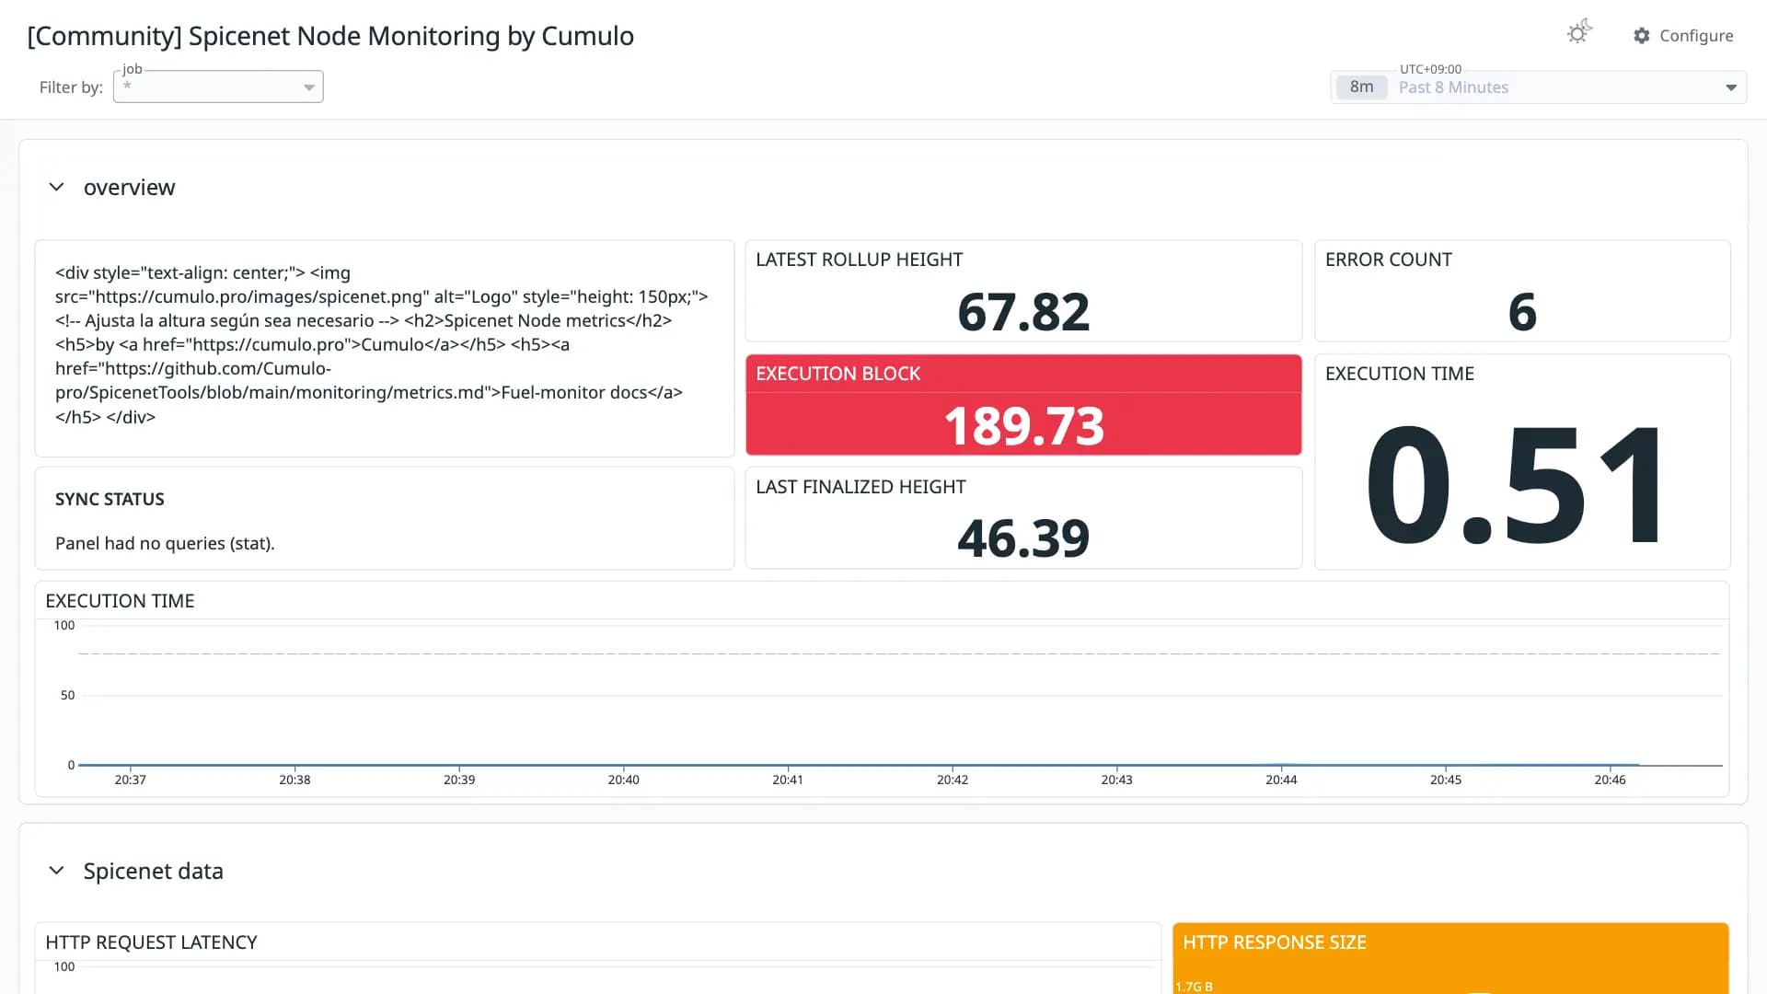Image resolution: width=1767 pixels, height=994 pixels.
Task: Click the 'Panel had no queries (stat).' message
Action: [165, 543]
